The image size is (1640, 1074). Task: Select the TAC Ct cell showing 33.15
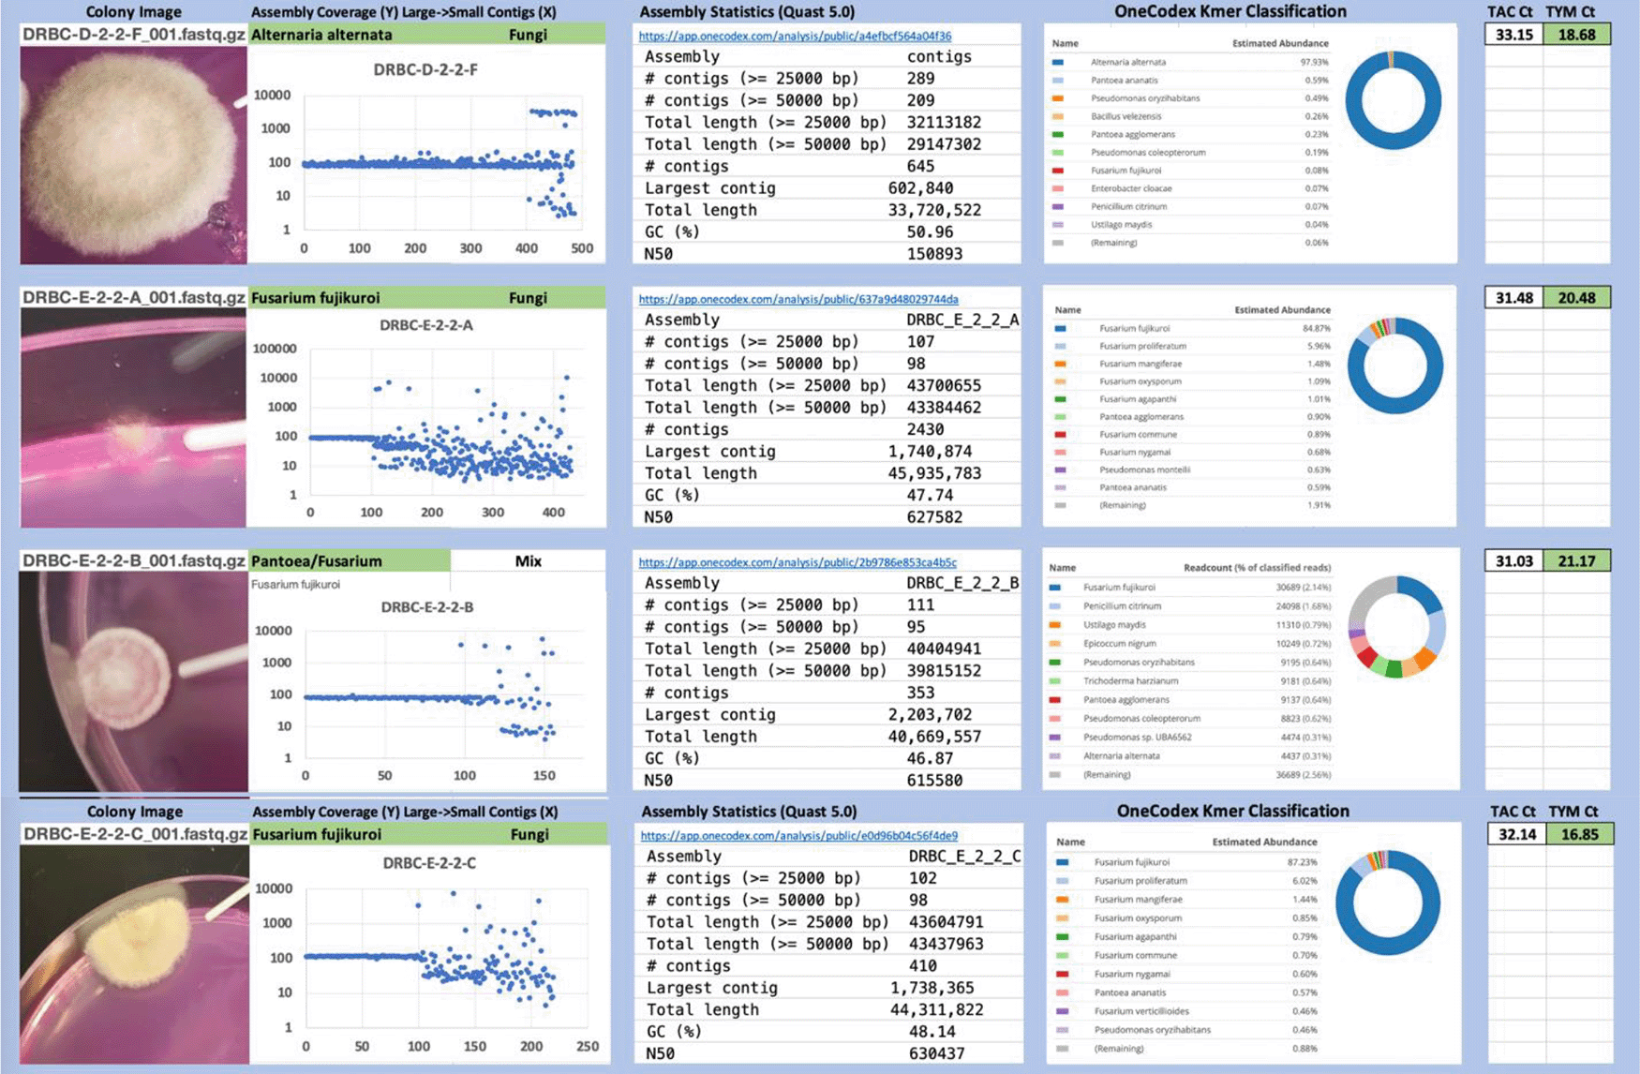pyautogui.click(x=1513, y=35)
